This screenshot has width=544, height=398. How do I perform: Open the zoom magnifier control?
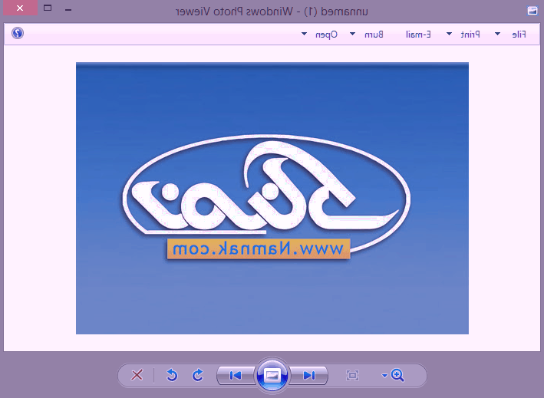pos(397,375)
